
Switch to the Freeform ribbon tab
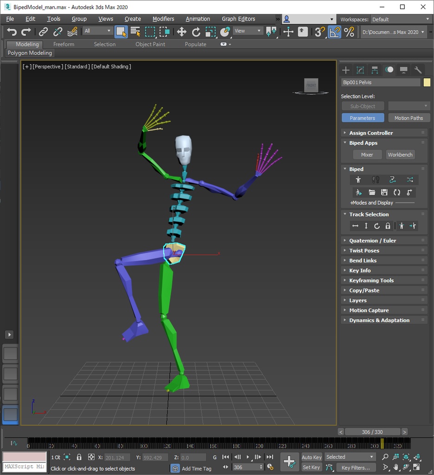coord(64,44)
